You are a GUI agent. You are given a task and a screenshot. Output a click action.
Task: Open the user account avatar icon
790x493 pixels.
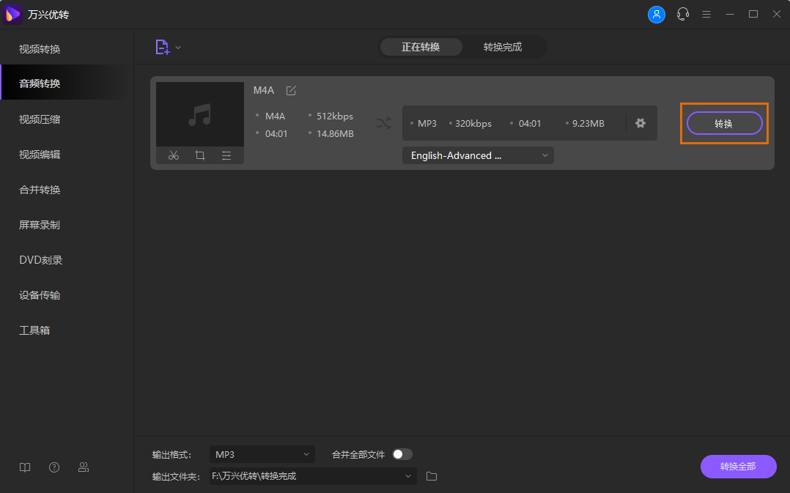[x=657, y=14]
